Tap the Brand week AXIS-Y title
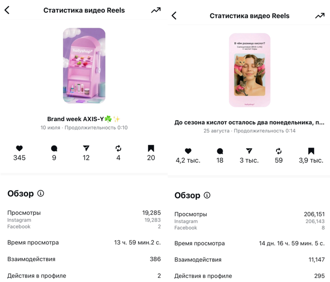The image size is (330, 282). point(84,119)
